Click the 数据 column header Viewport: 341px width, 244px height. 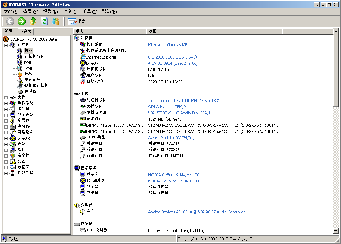pos(214,31)
